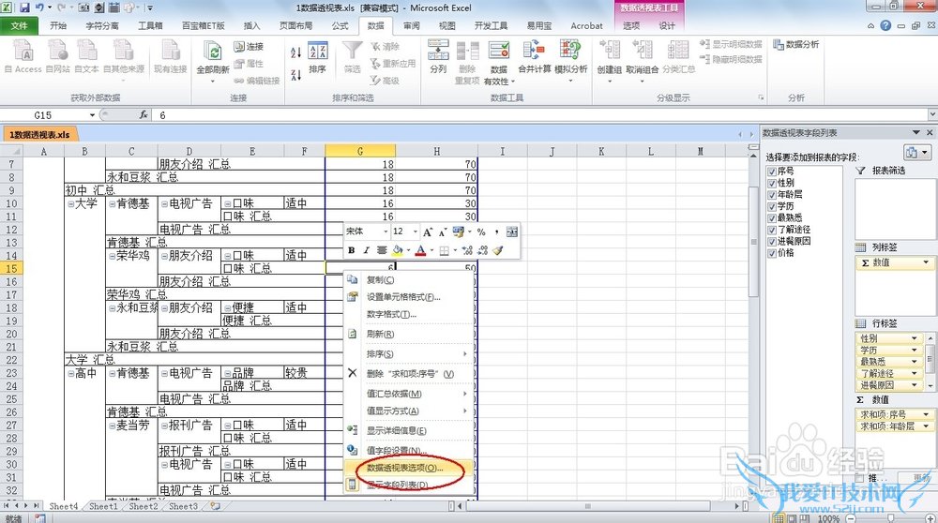The image size is (938, 523).
Task: Click the Connections (连接) icon in ribbon
Action: (249, 46)
